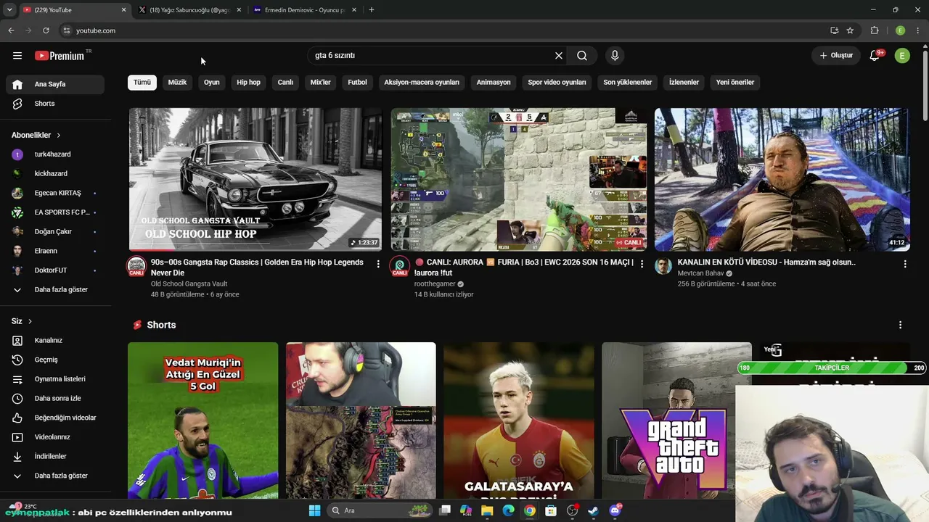
Task: Select the Müzik filter chip
Action: pyautogui.click(x=177, y=83)
